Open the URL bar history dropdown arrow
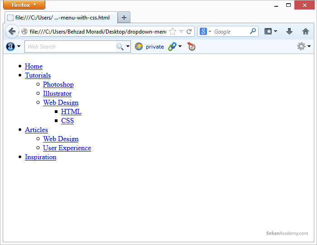This screenshot has width=317, height=245. (x=182, y=32)
